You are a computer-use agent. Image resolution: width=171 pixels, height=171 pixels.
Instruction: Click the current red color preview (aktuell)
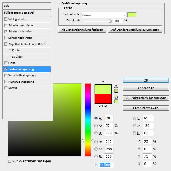point(103,99)
